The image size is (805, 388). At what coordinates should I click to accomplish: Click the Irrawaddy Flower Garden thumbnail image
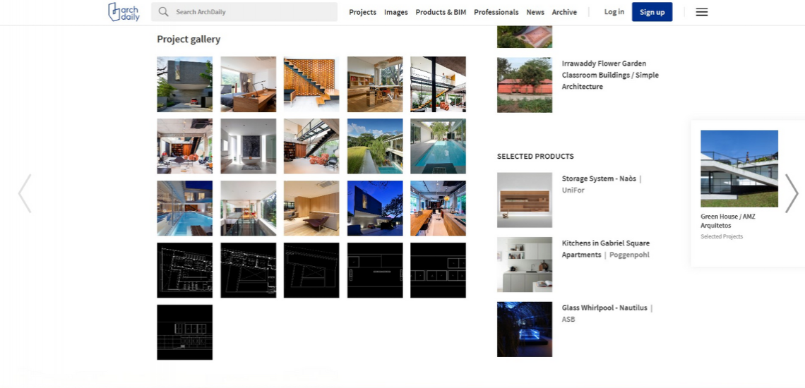tap(524, 85)
